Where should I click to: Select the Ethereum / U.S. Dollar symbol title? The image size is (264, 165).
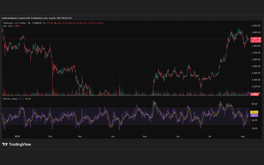pyautogui.click(x=15, y=23)
